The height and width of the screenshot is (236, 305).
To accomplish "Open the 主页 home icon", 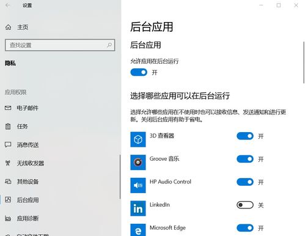I will (8, 27).
